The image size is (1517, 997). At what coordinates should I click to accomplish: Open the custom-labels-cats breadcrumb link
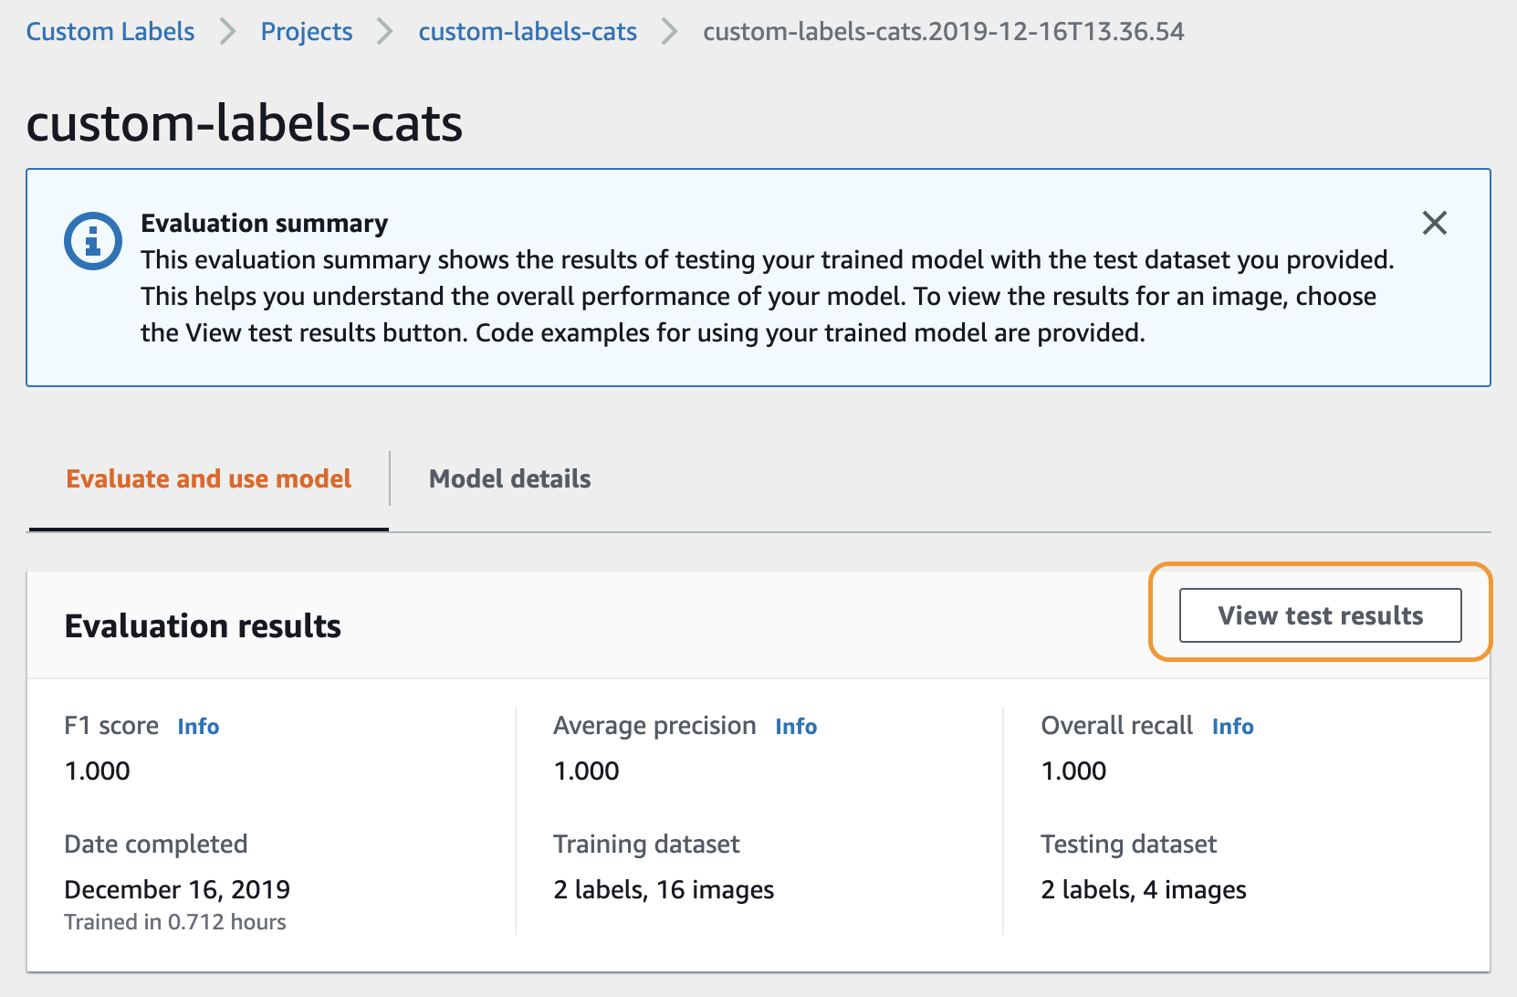point(528,32)
